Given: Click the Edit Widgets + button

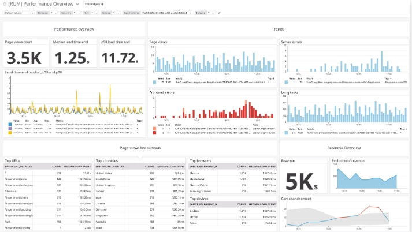Looking at the screenshot, I should [94, 4].
